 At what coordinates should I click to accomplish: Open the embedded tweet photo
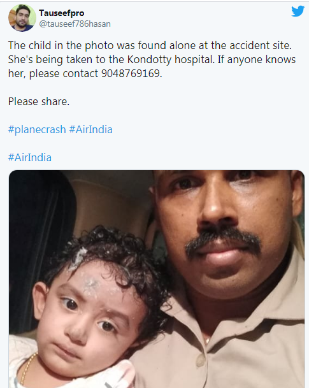coord(157,279)
